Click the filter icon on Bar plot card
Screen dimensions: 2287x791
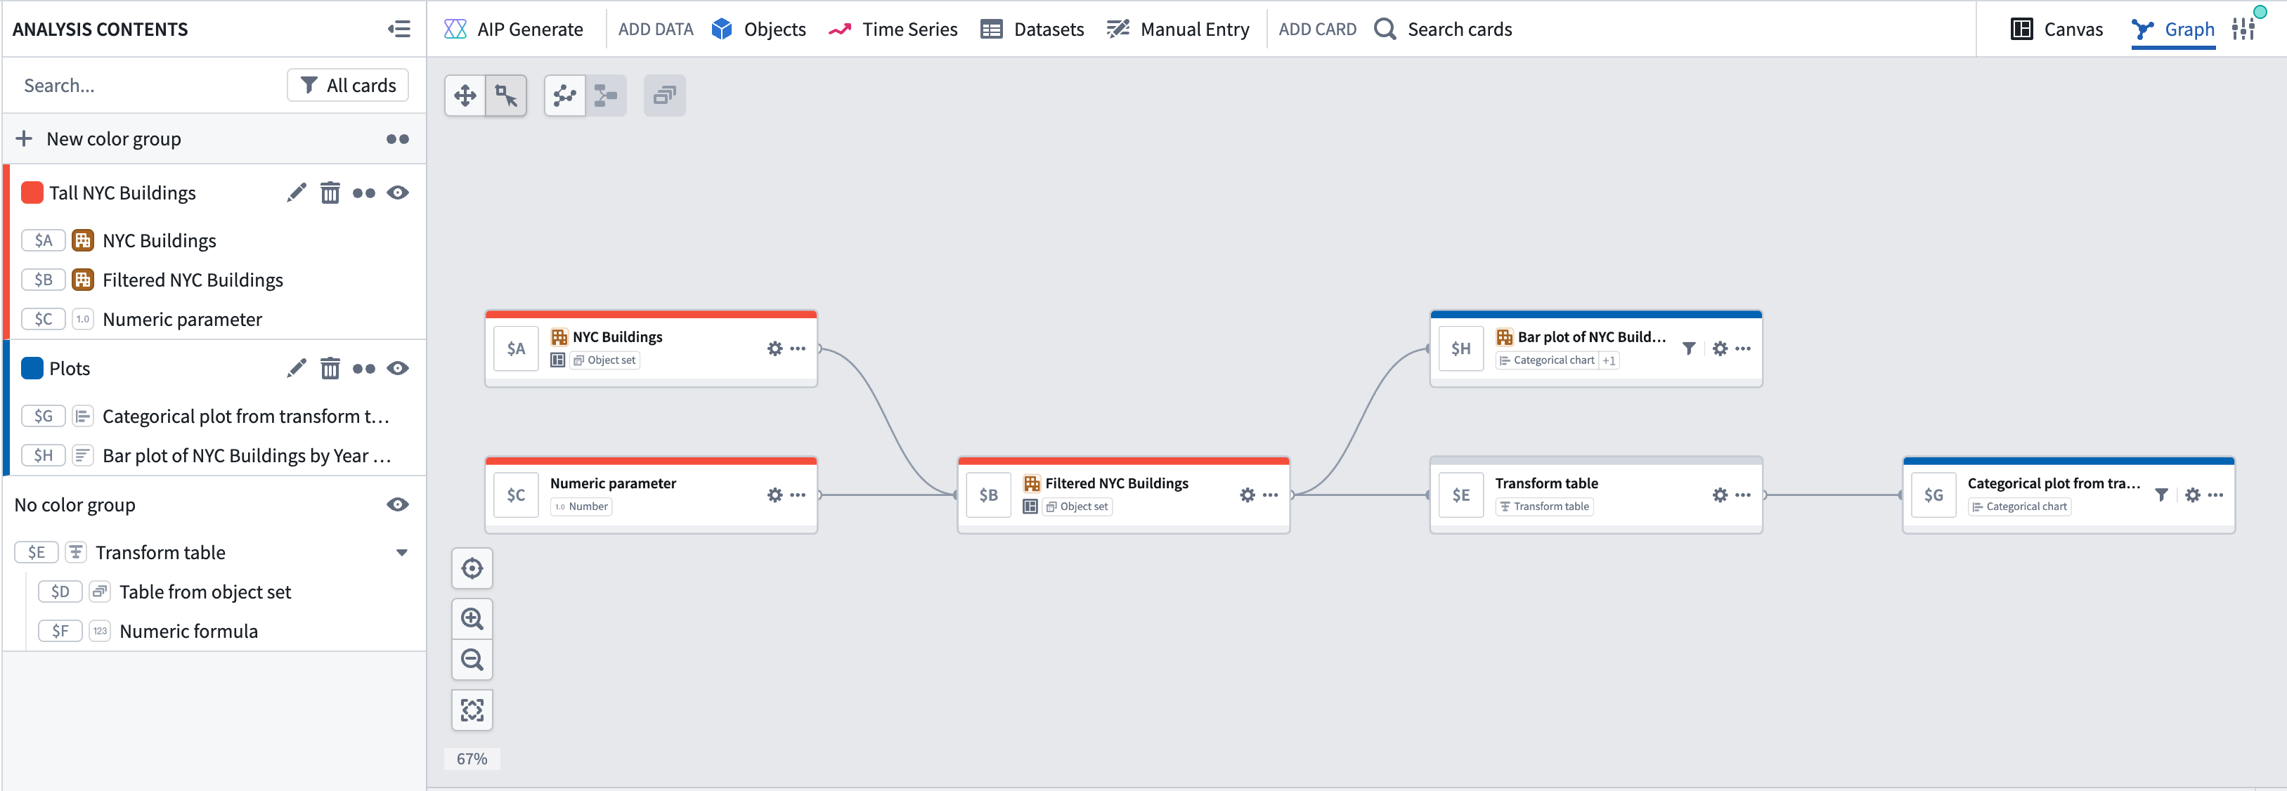click(x=1690, y=348)
